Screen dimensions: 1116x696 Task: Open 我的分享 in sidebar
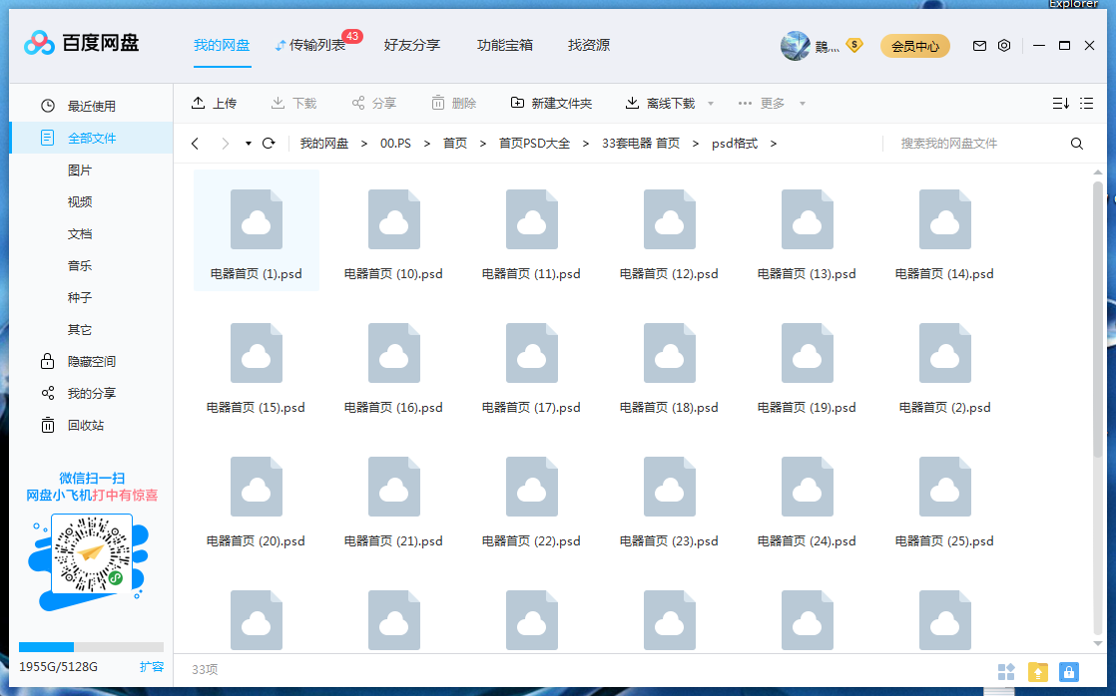[91, 393]
